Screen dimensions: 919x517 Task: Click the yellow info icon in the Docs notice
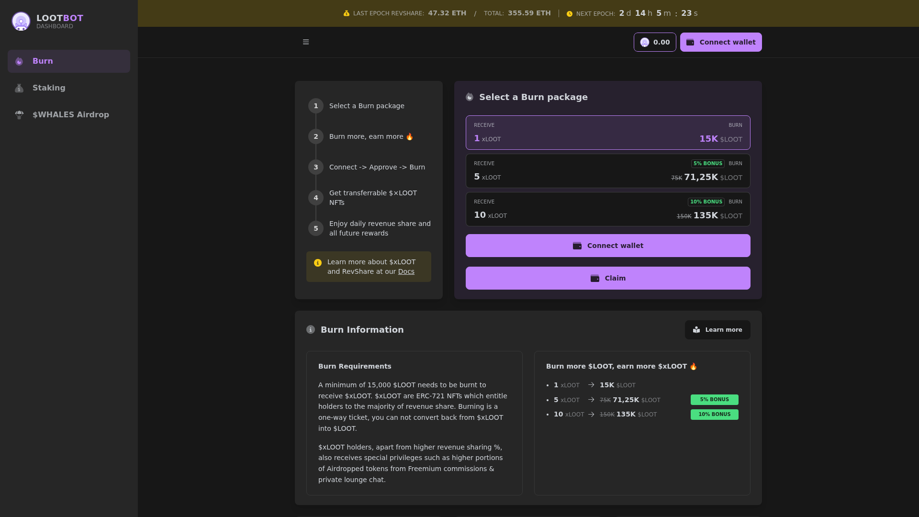coord(318,263)
